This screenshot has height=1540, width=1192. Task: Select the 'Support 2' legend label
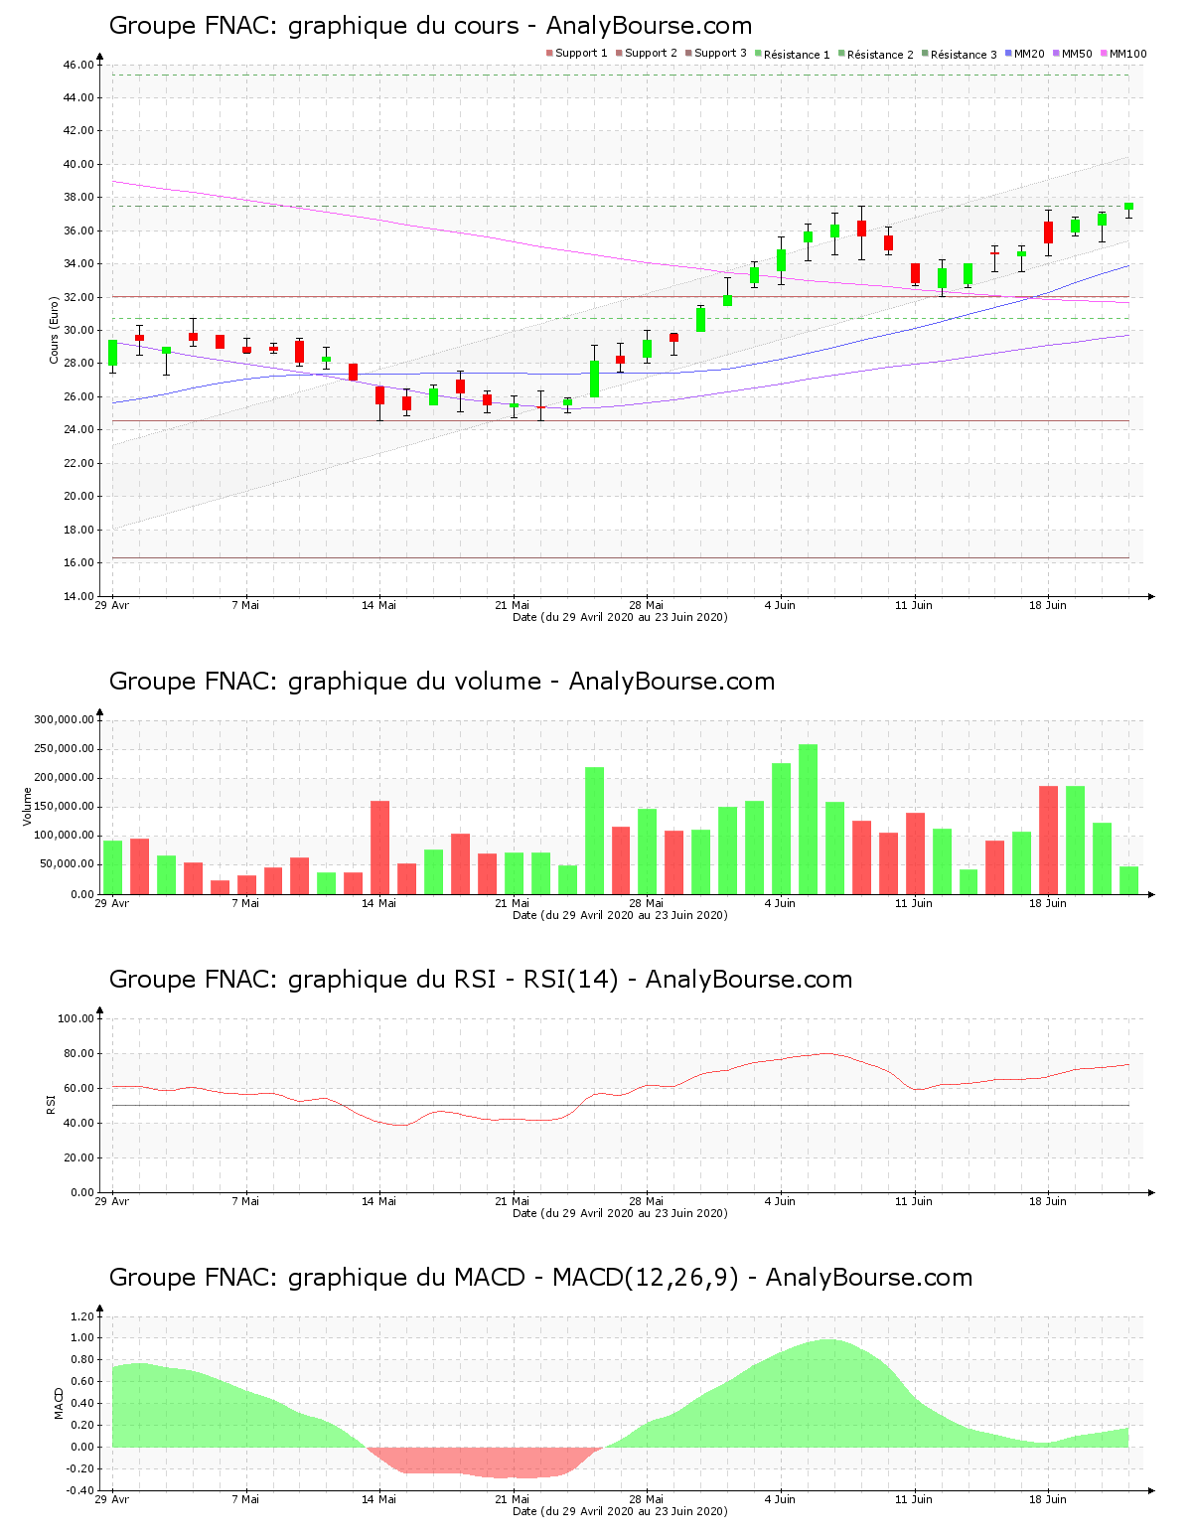click(651, 54)
